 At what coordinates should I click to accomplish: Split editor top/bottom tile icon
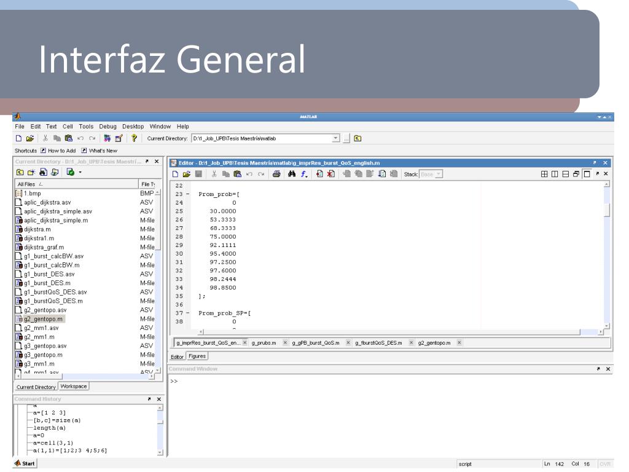pos(566,174)
